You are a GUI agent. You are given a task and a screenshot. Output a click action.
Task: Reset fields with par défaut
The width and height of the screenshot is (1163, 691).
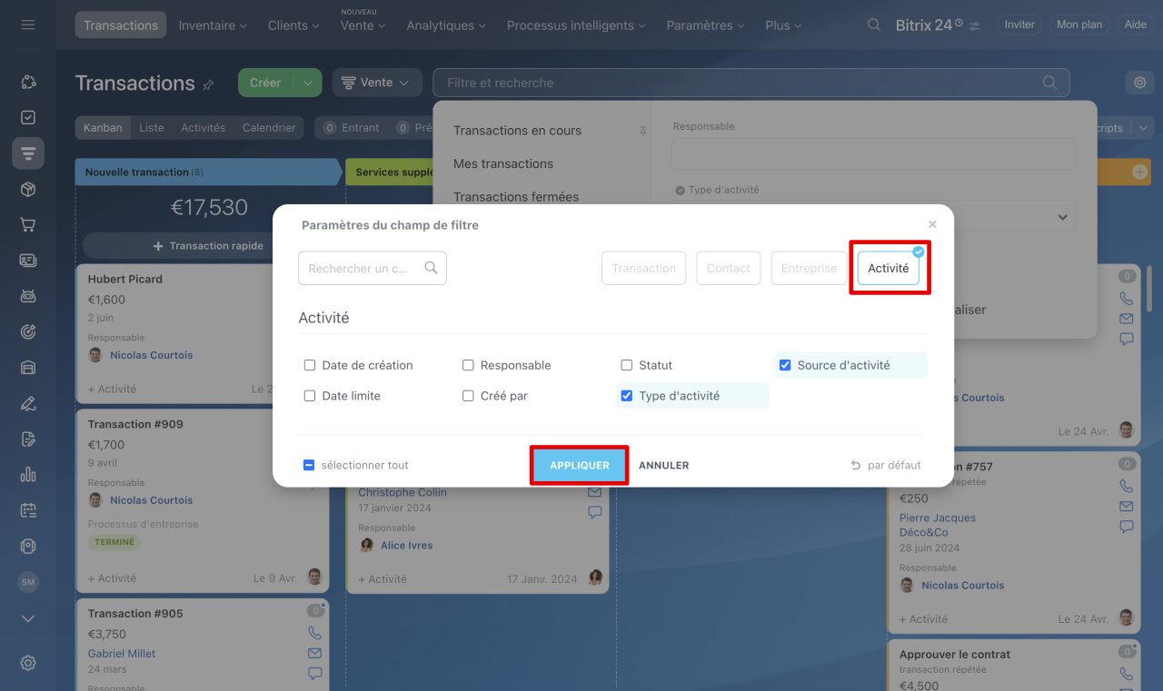[886, 465]
